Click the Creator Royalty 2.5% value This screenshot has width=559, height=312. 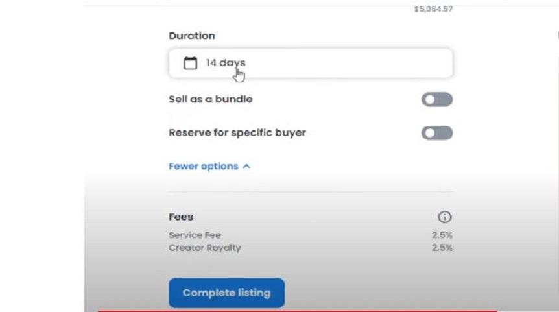[442, 248]
